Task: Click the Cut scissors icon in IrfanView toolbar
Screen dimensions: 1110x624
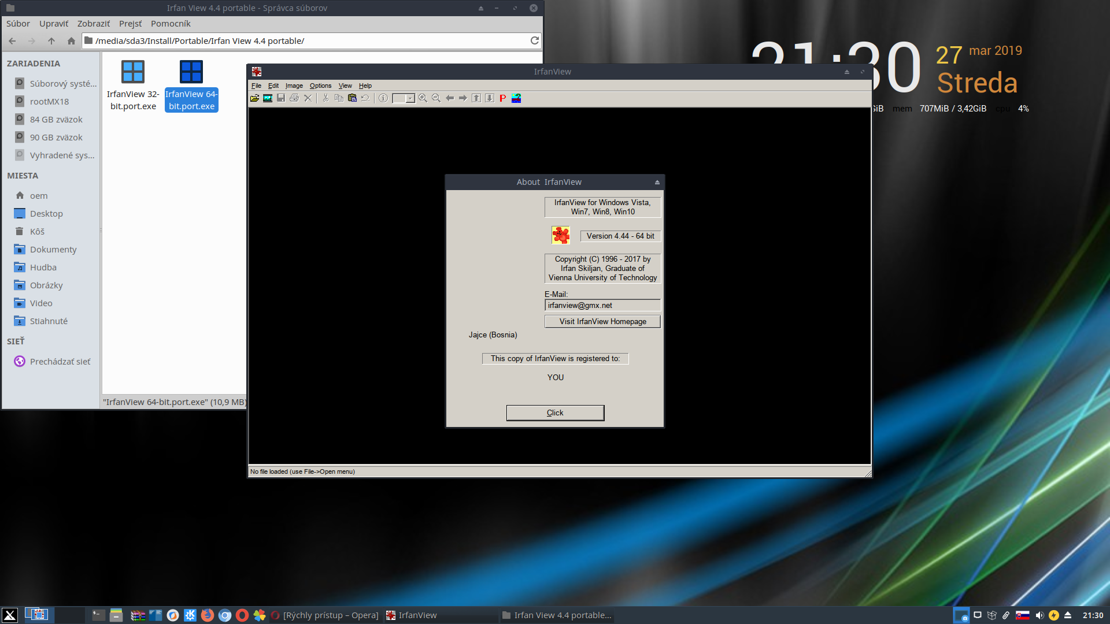Action: coord(325,98)
